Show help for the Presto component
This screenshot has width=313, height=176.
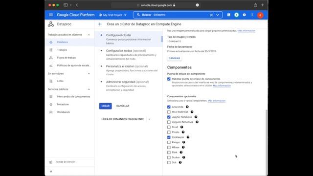tap(183, 132)
